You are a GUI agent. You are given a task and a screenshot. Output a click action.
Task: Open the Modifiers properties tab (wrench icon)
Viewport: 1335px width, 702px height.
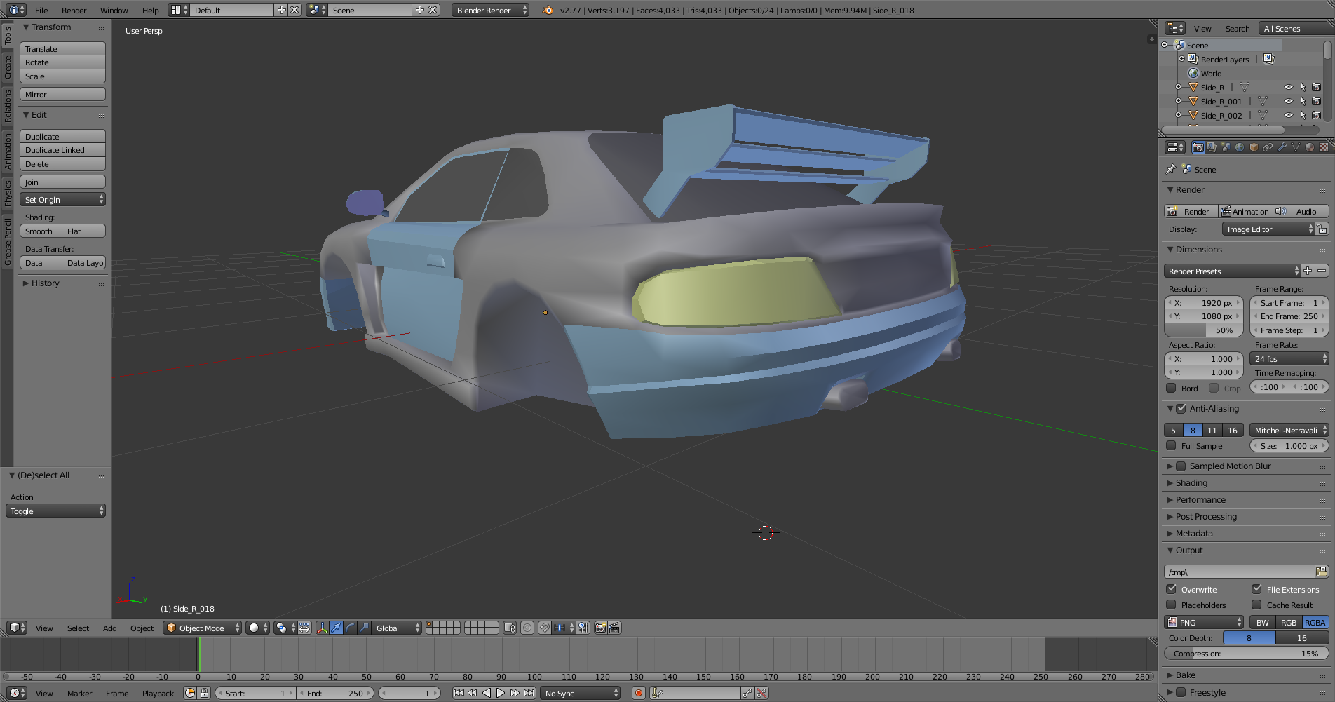1282,147
